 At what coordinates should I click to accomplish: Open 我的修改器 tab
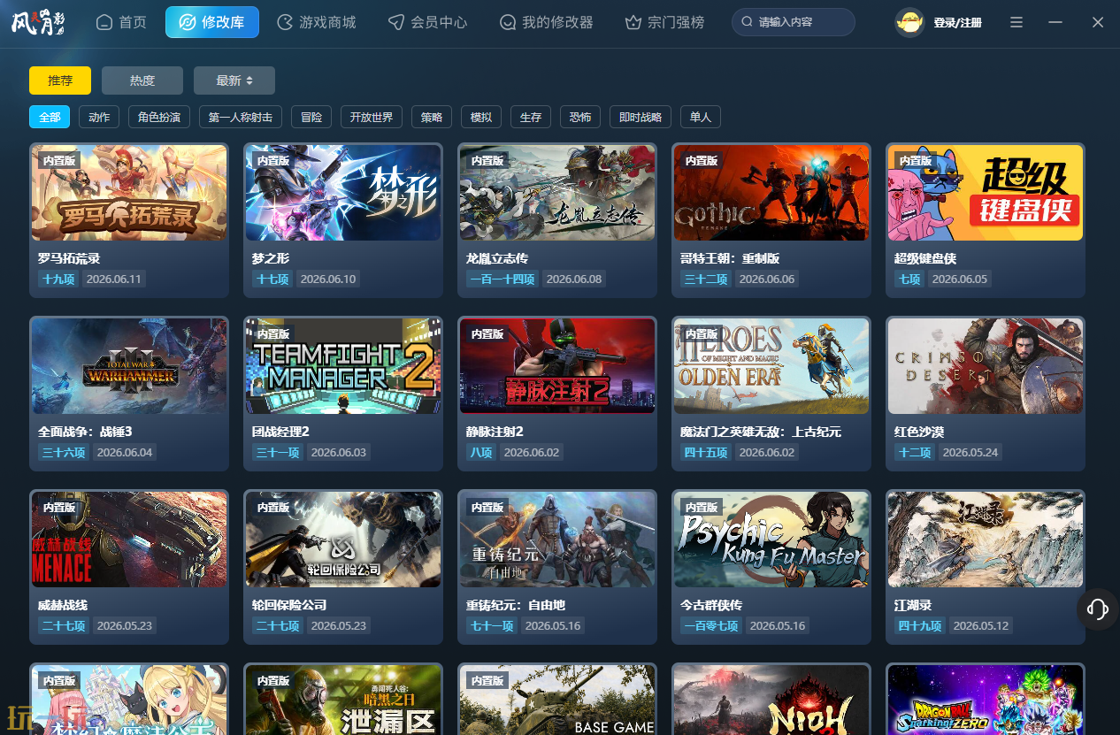pos(546,22)
